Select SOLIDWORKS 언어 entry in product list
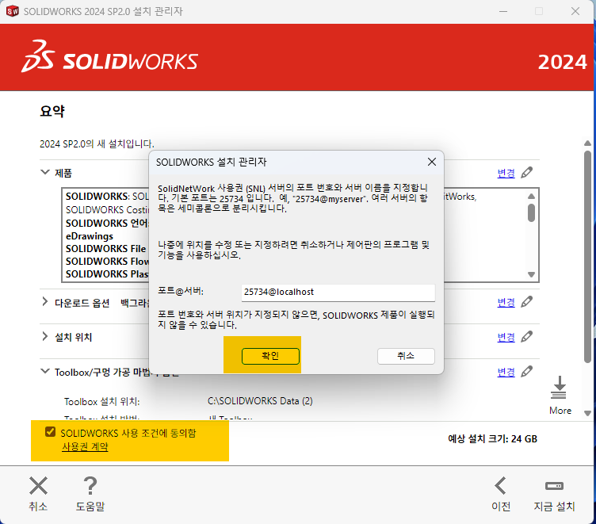596x524 pixels. 107,223
